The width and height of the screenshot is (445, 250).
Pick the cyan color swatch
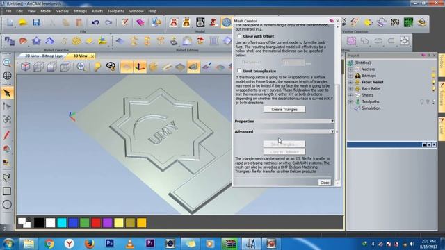(62, 223)
